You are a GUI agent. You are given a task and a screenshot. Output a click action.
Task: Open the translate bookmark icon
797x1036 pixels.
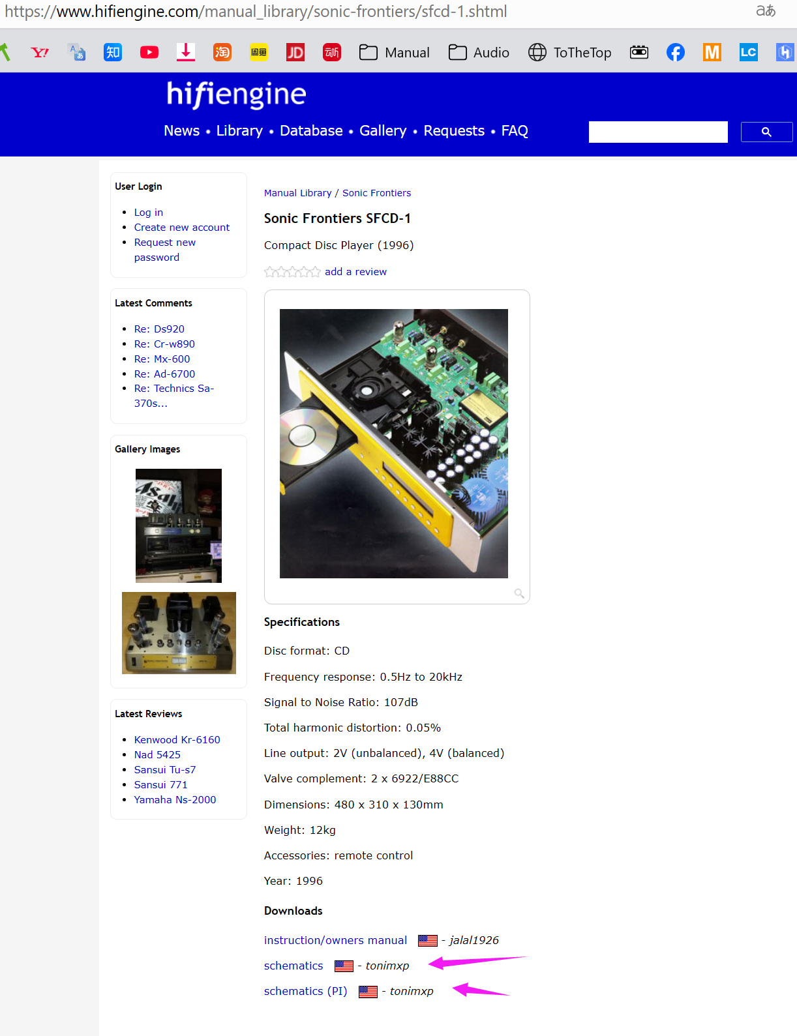pyautogui.click(x=76, y=52)
